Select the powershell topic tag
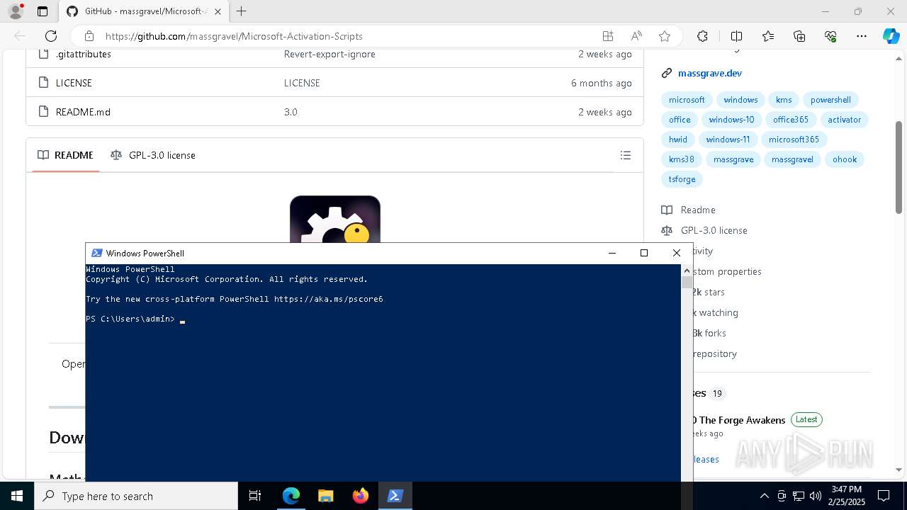Viewport: 907px width, 510px height. [x=830, y=100]
